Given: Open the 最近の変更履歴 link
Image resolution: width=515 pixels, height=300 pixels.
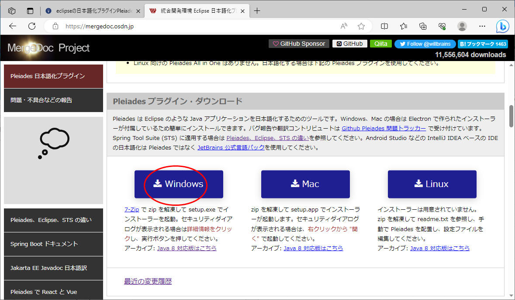Looking at the screenshot, I should (x=148, y=281).
